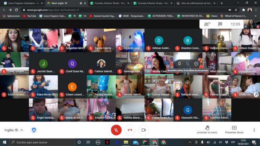This screenshot has height=146, width=260.
Task: Hang up with the red phone button
Action: 130,130
